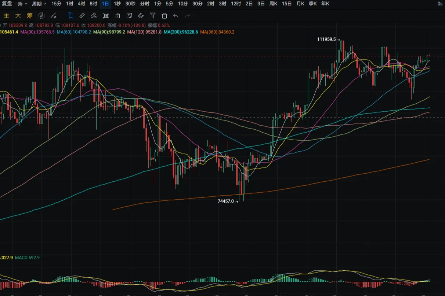Select the 15日 timeframe
The height and width of the screenshot is (296, 445).
tap(287, 4)
